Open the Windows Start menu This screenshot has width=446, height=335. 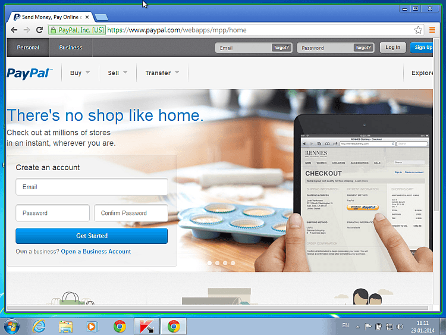coord(12,326)
